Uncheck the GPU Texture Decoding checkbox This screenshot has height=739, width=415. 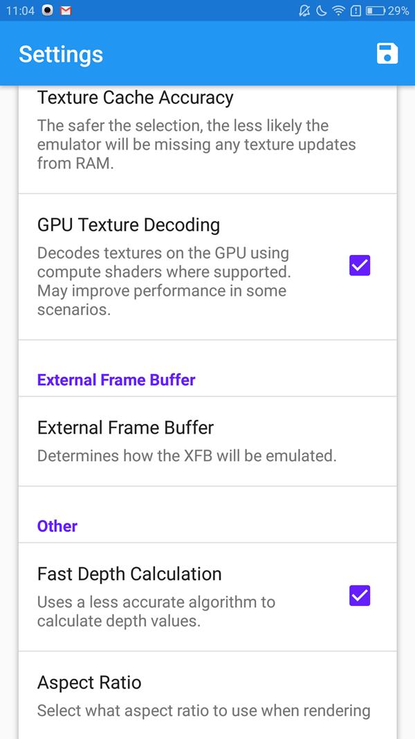(x=360, y=265)
